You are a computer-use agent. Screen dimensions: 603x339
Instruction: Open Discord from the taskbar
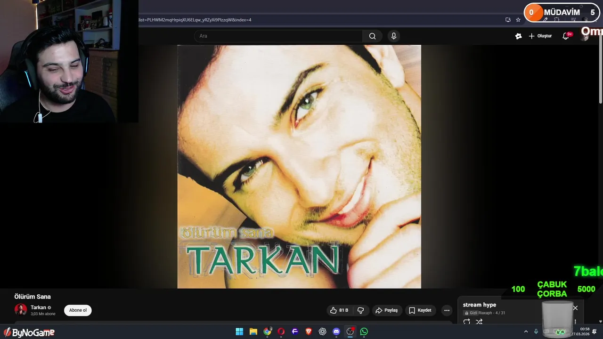(336, 331)
